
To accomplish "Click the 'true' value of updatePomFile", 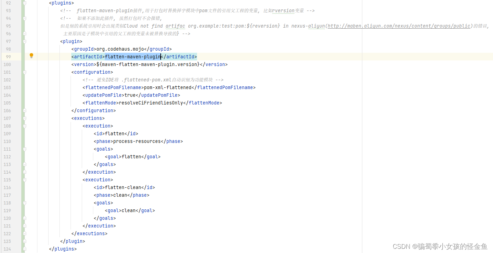I will tap(130, 95).
